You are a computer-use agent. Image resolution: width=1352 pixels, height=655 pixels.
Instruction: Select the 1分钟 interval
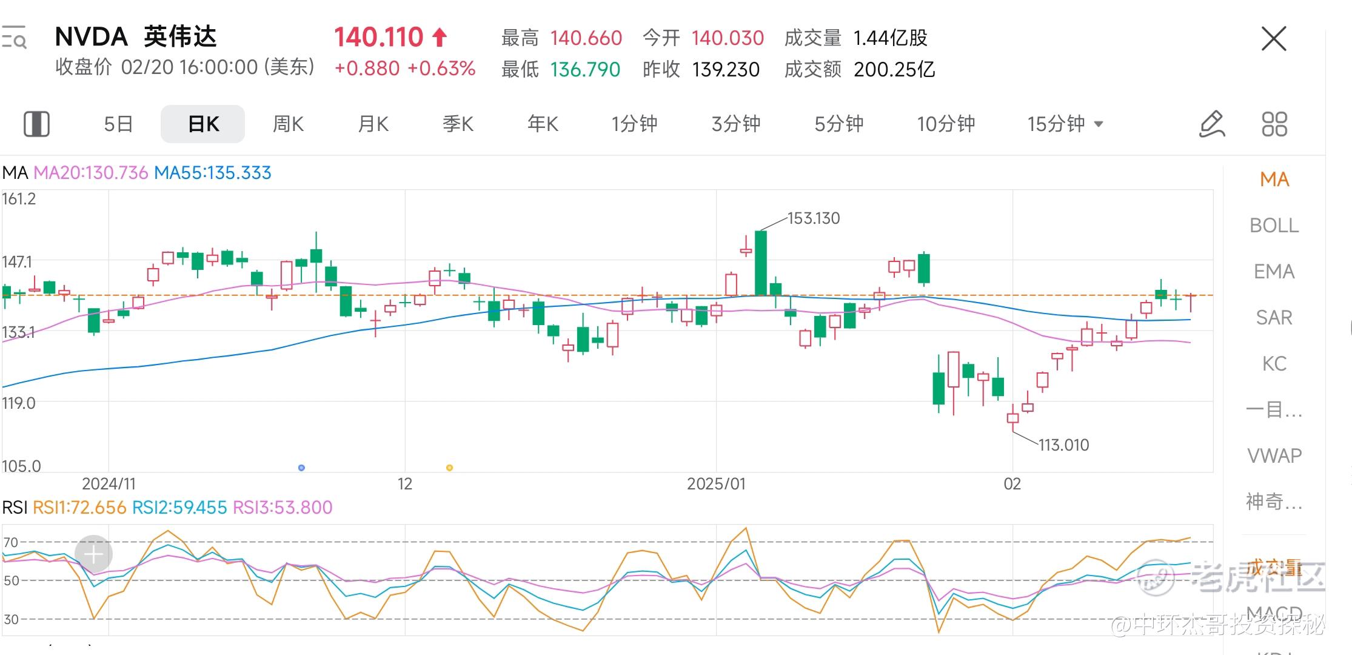click(634, 124)
